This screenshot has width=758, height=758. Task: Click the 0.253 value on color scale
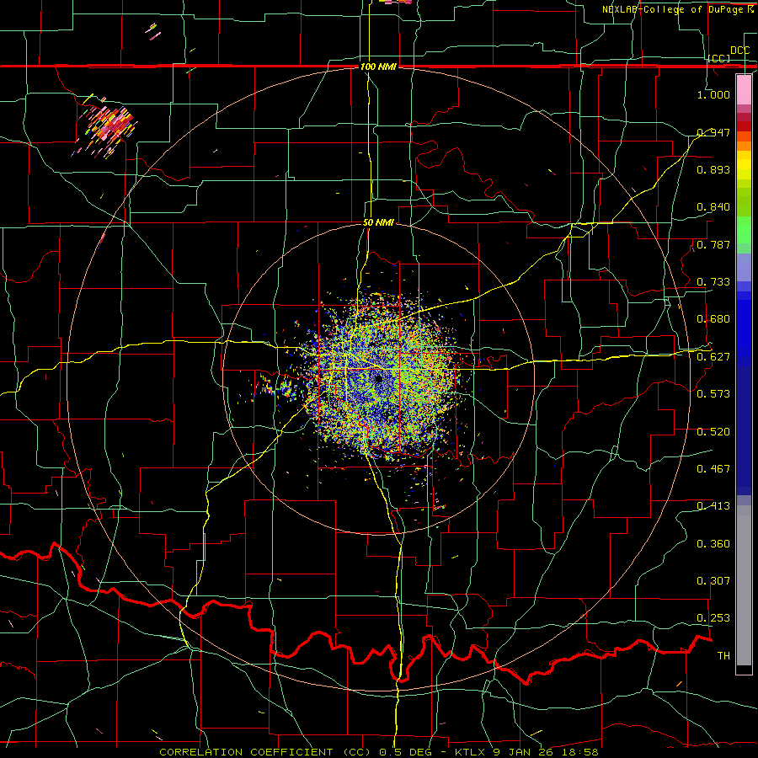(x=713, y=618)
